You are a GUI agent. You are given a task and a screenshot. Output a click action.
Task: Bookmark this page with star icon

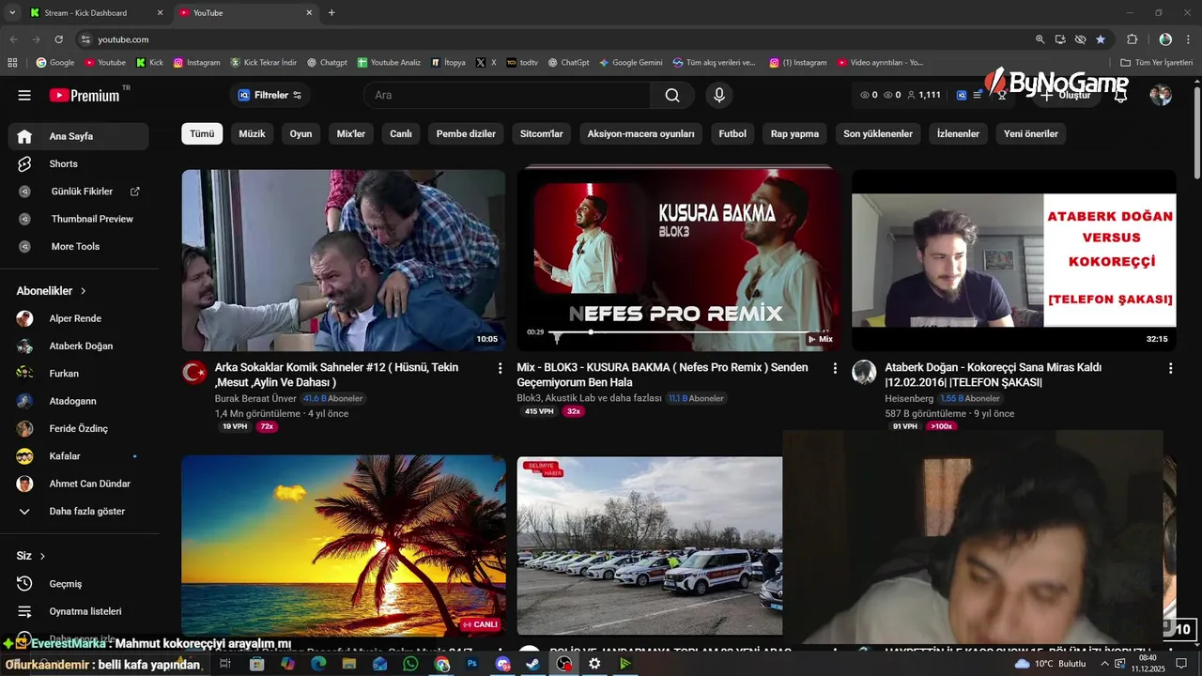pos(1101,39)
